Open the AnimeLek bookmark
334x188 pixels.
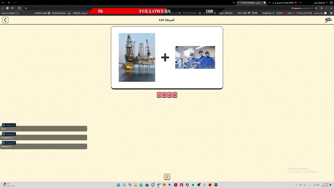click(80, 13)
